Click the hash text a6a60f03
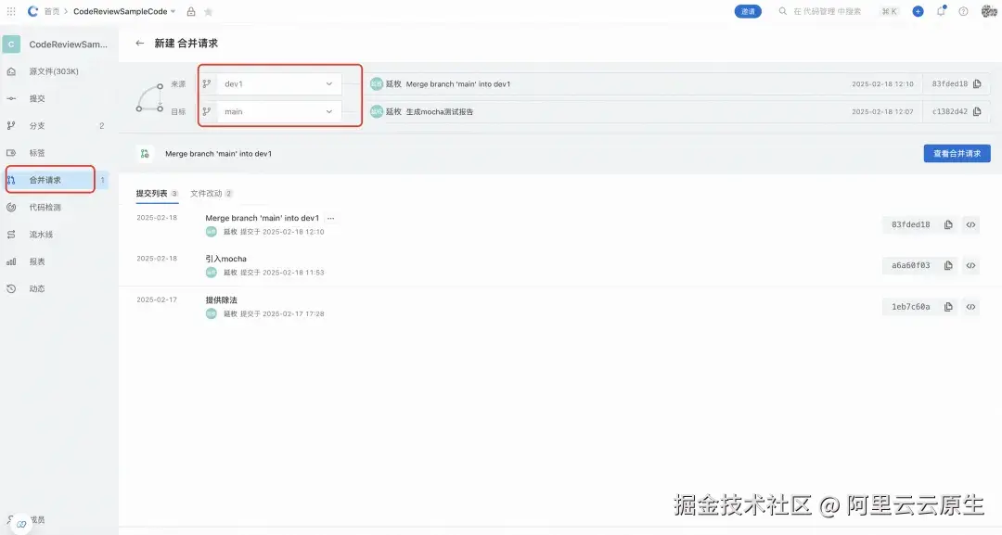The image size is (1002, 535). 911,265
